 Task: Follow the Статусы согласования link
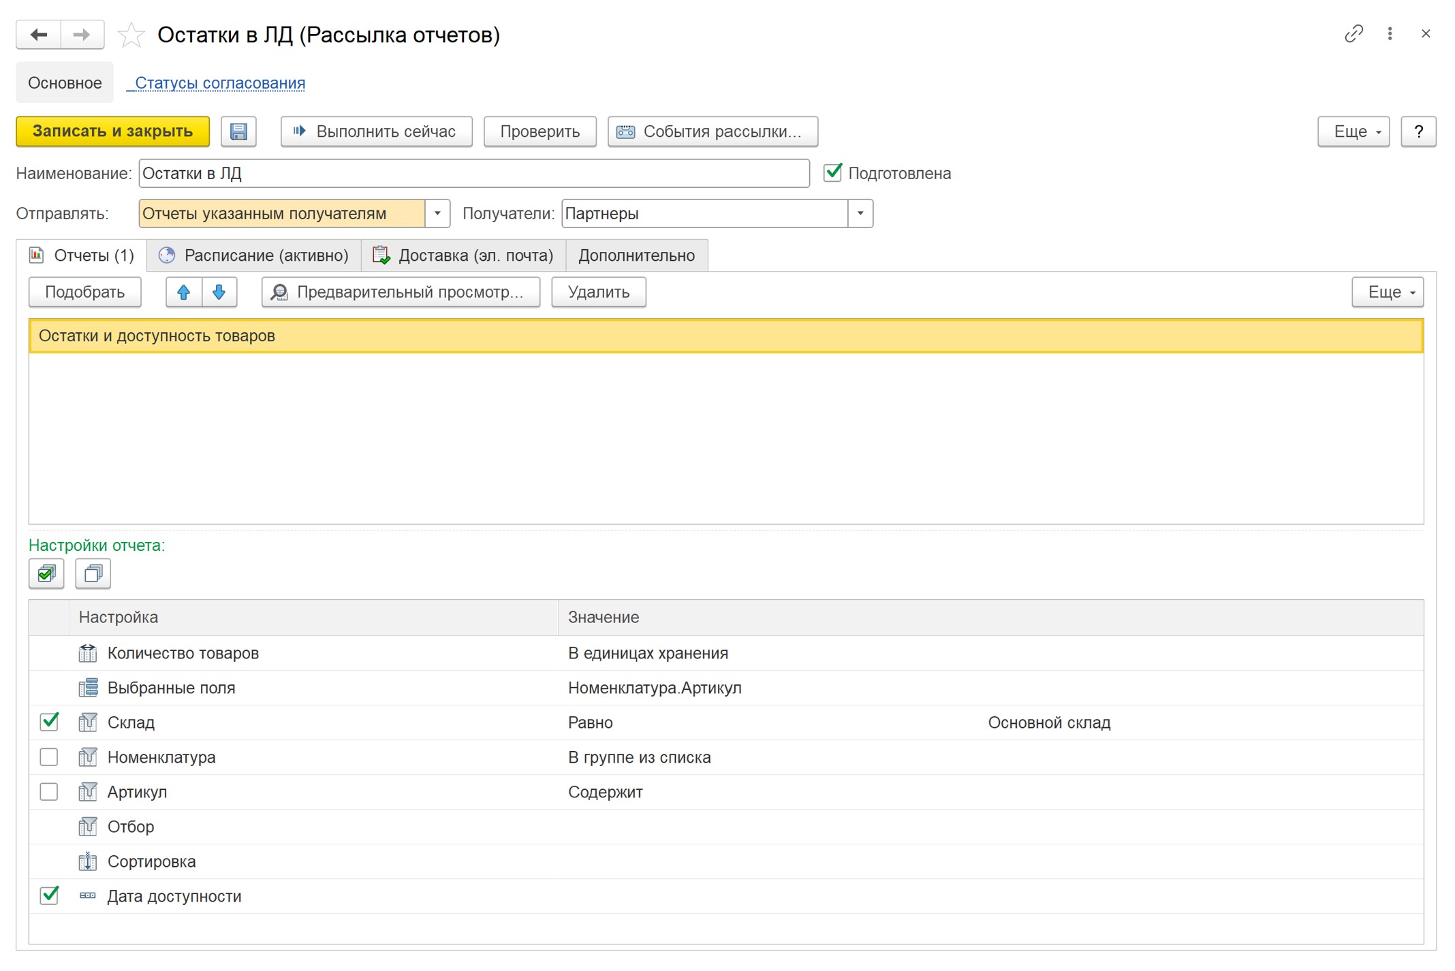coord(219,83)
